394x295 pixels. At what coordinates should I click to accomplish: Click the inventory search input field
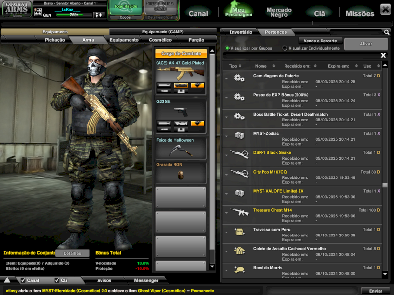coord(356,32)
